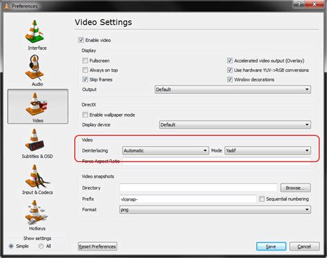Enable the Fullscreen checkbox

point(85,61)
